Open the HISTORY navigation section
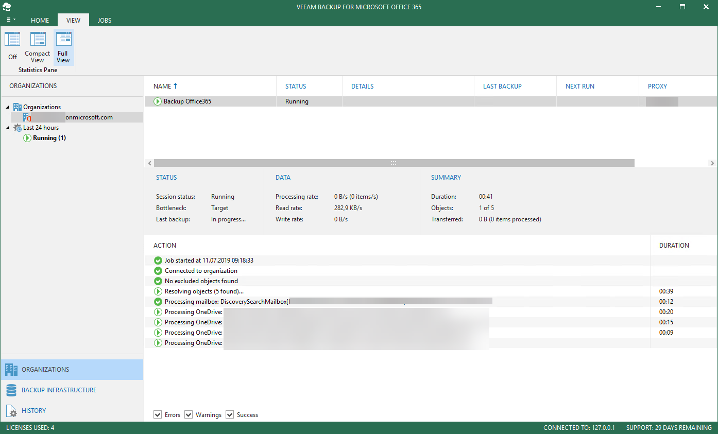 [72, 411]
